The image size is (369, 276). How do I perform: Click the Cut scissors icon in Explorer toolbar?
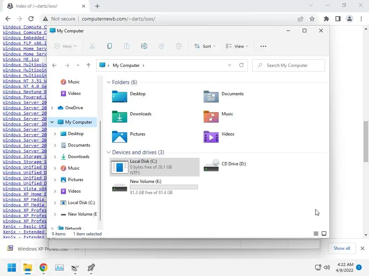[92, 46]
